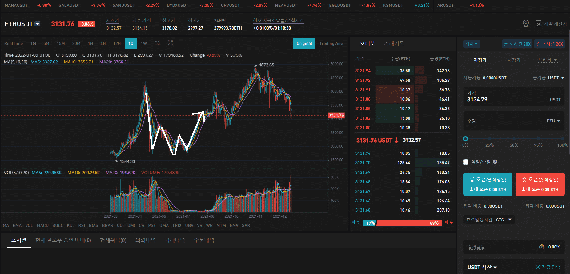Switch chart to Original mode
Image resolution: width=570 pixels, height=274 pixels.
304,43
